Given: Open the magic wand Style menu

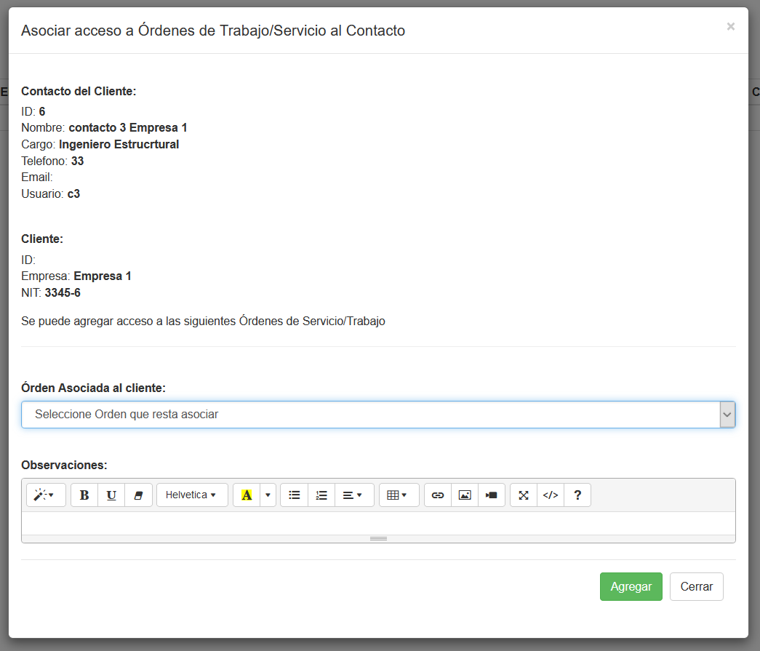Looking at the screenshot, I should coord(46,495).
